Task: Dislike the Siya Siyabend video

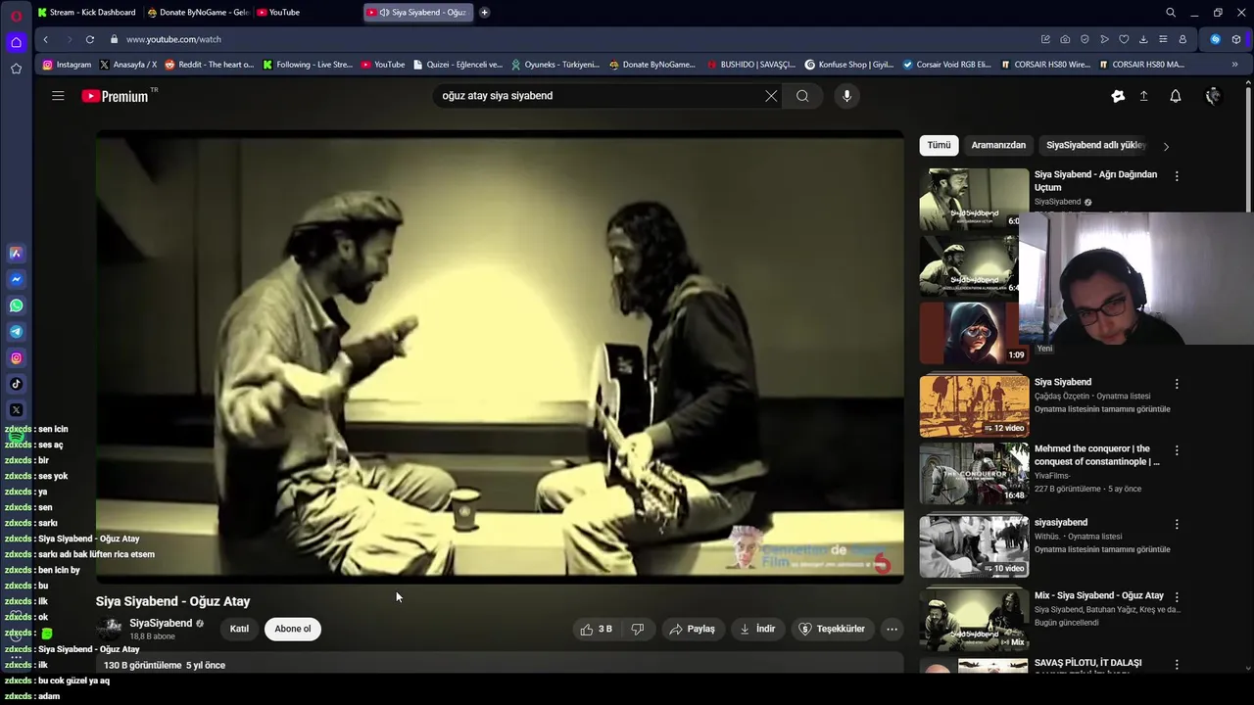Action: click(x=638, y=629)
